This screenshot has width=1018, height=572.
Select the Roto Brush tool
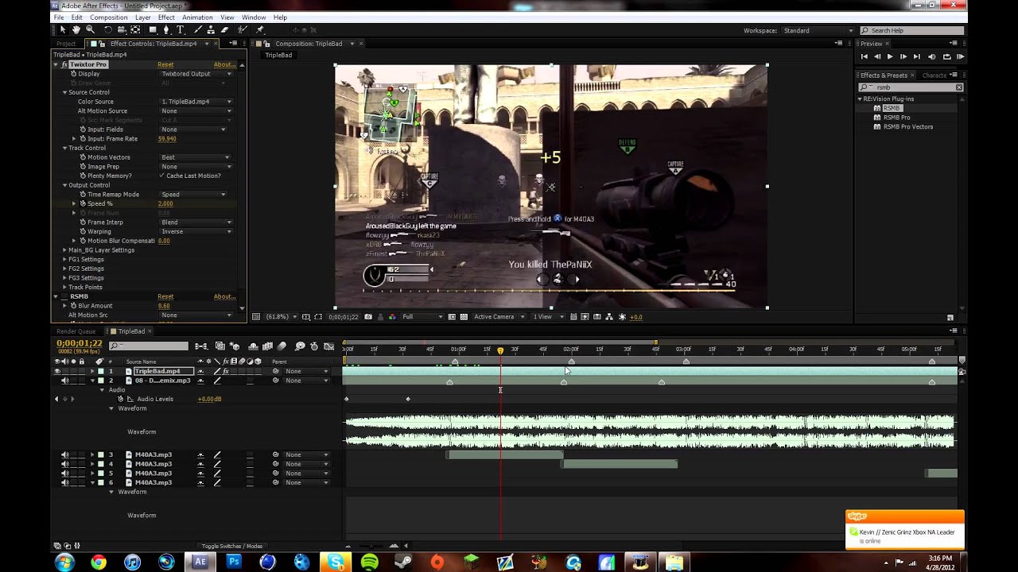[243, 30]
